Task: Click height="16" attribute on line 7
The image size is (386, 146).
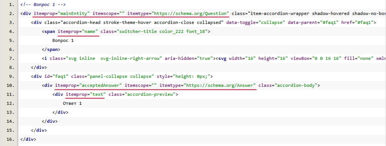Action: [273, 58]
